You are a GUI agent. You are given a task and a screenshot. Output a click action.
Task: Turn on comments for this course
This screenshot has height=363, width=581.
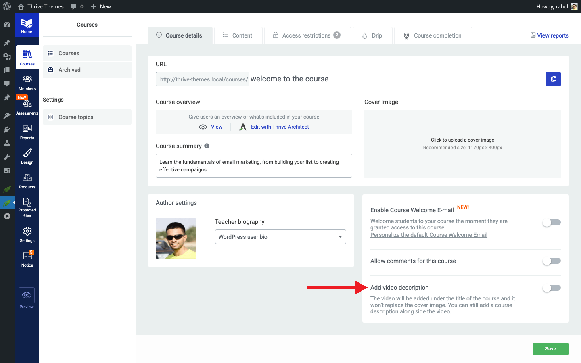click(x=552, y=261)
